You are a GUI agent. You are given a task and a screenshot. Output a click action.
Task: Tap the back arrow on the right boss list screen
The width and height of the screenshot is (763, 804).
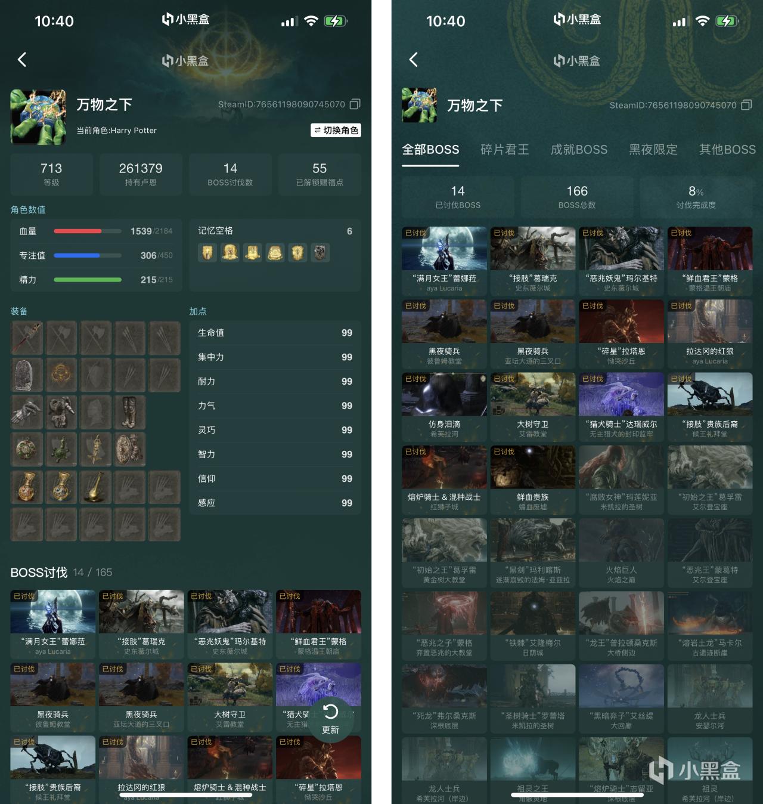[x=414, y=60]
